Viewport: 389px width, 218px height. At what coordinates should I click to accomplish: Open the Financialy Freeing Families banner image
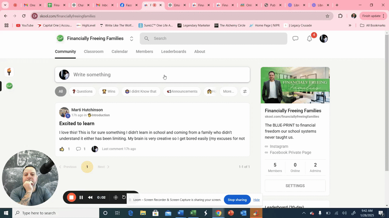point(295,85)
